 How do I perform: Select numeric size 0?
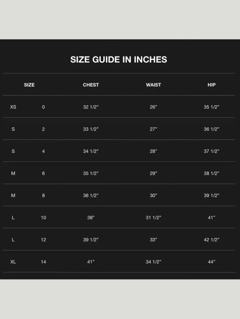(44, 107)
